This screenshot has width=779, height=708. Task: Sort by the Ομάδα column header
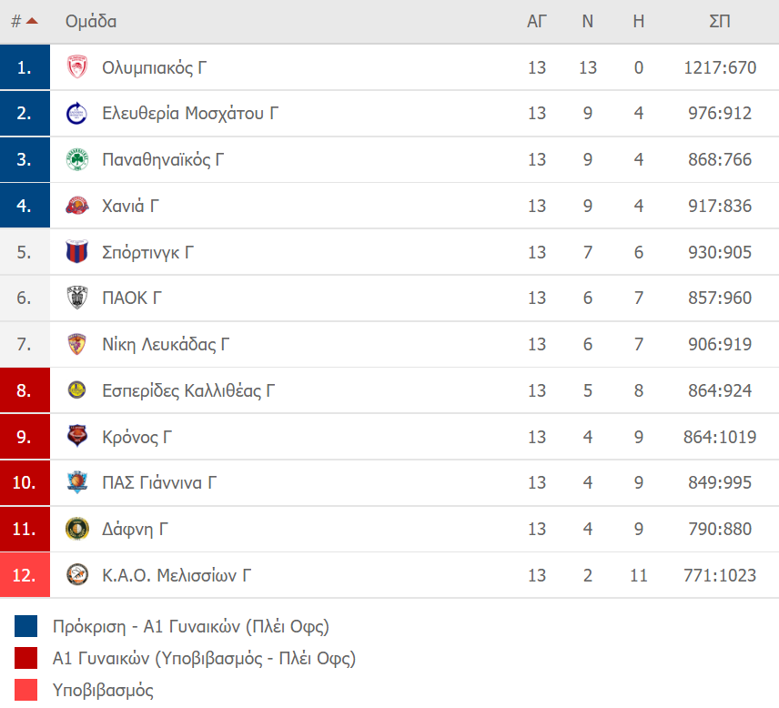[x=91, y=21]
